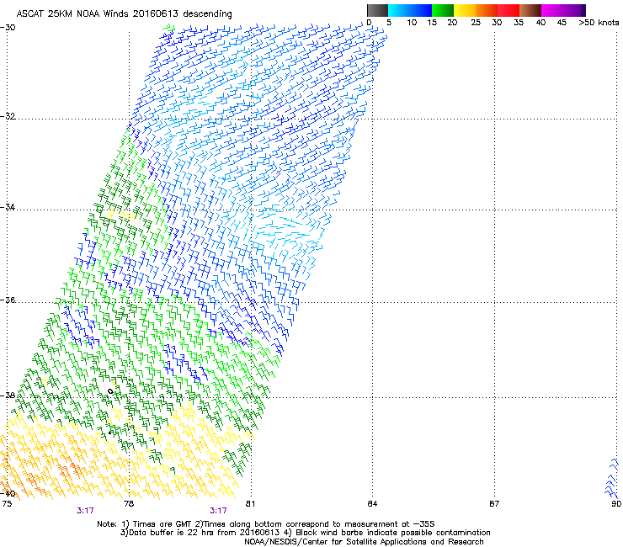This screenshot has height=547, width=623.
Task: Click the purple '3:17' time near longitude 80
Action: click(x=219, y=511)
